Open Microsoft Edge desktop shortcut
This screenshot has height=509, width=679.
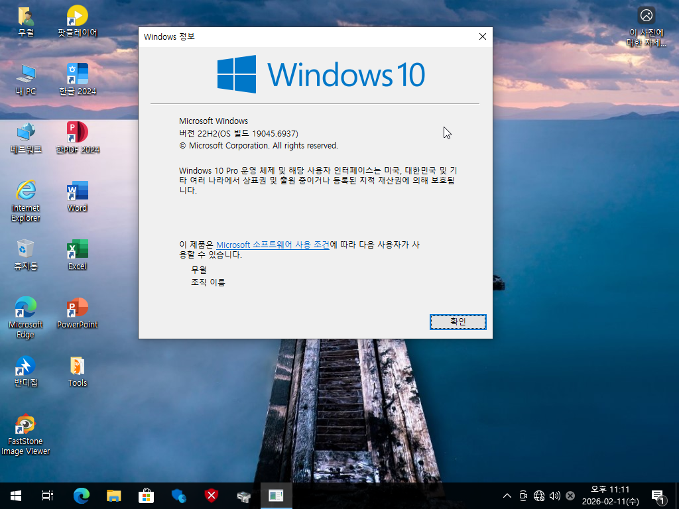pos(26,318)
